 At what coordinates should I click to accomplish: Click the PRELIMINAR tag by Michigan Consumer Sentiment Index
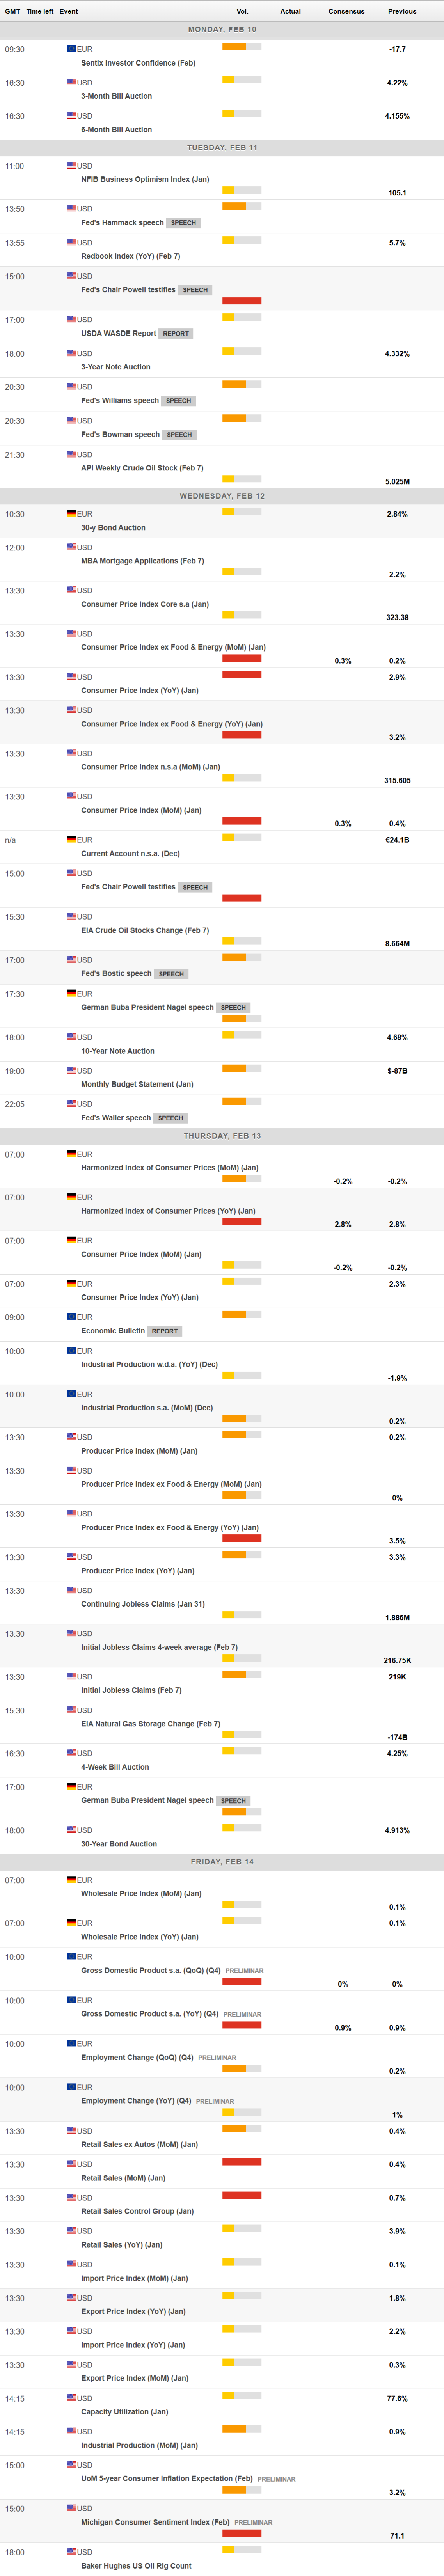click(x=253, y=2522)
